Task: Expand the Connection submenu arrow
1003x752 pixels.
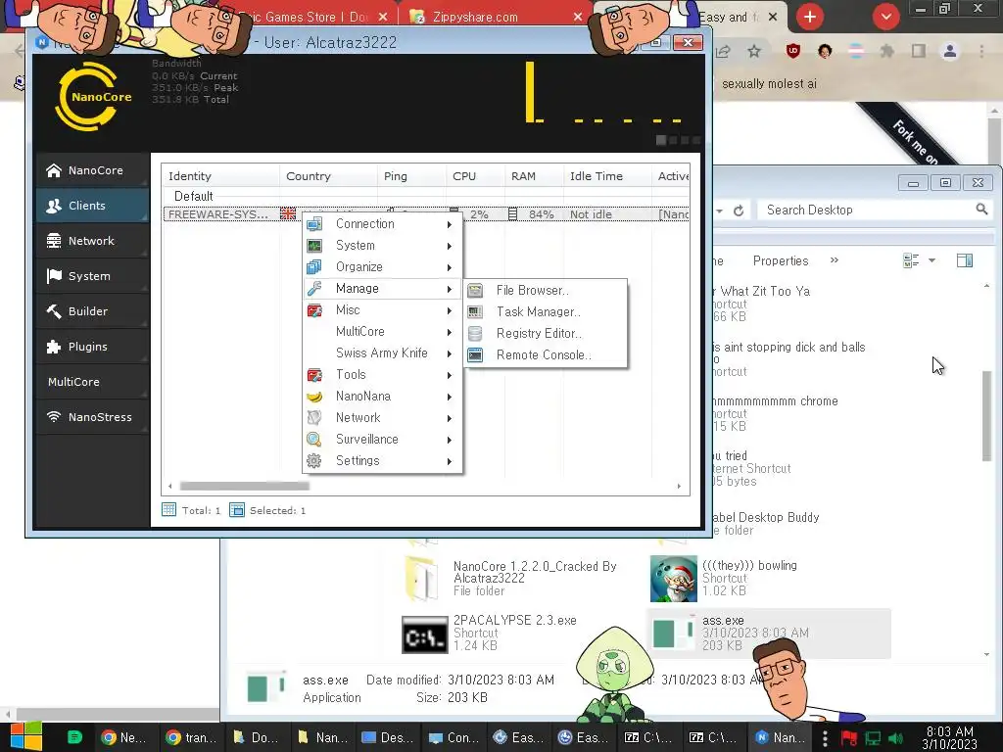Action: (450, 224)
